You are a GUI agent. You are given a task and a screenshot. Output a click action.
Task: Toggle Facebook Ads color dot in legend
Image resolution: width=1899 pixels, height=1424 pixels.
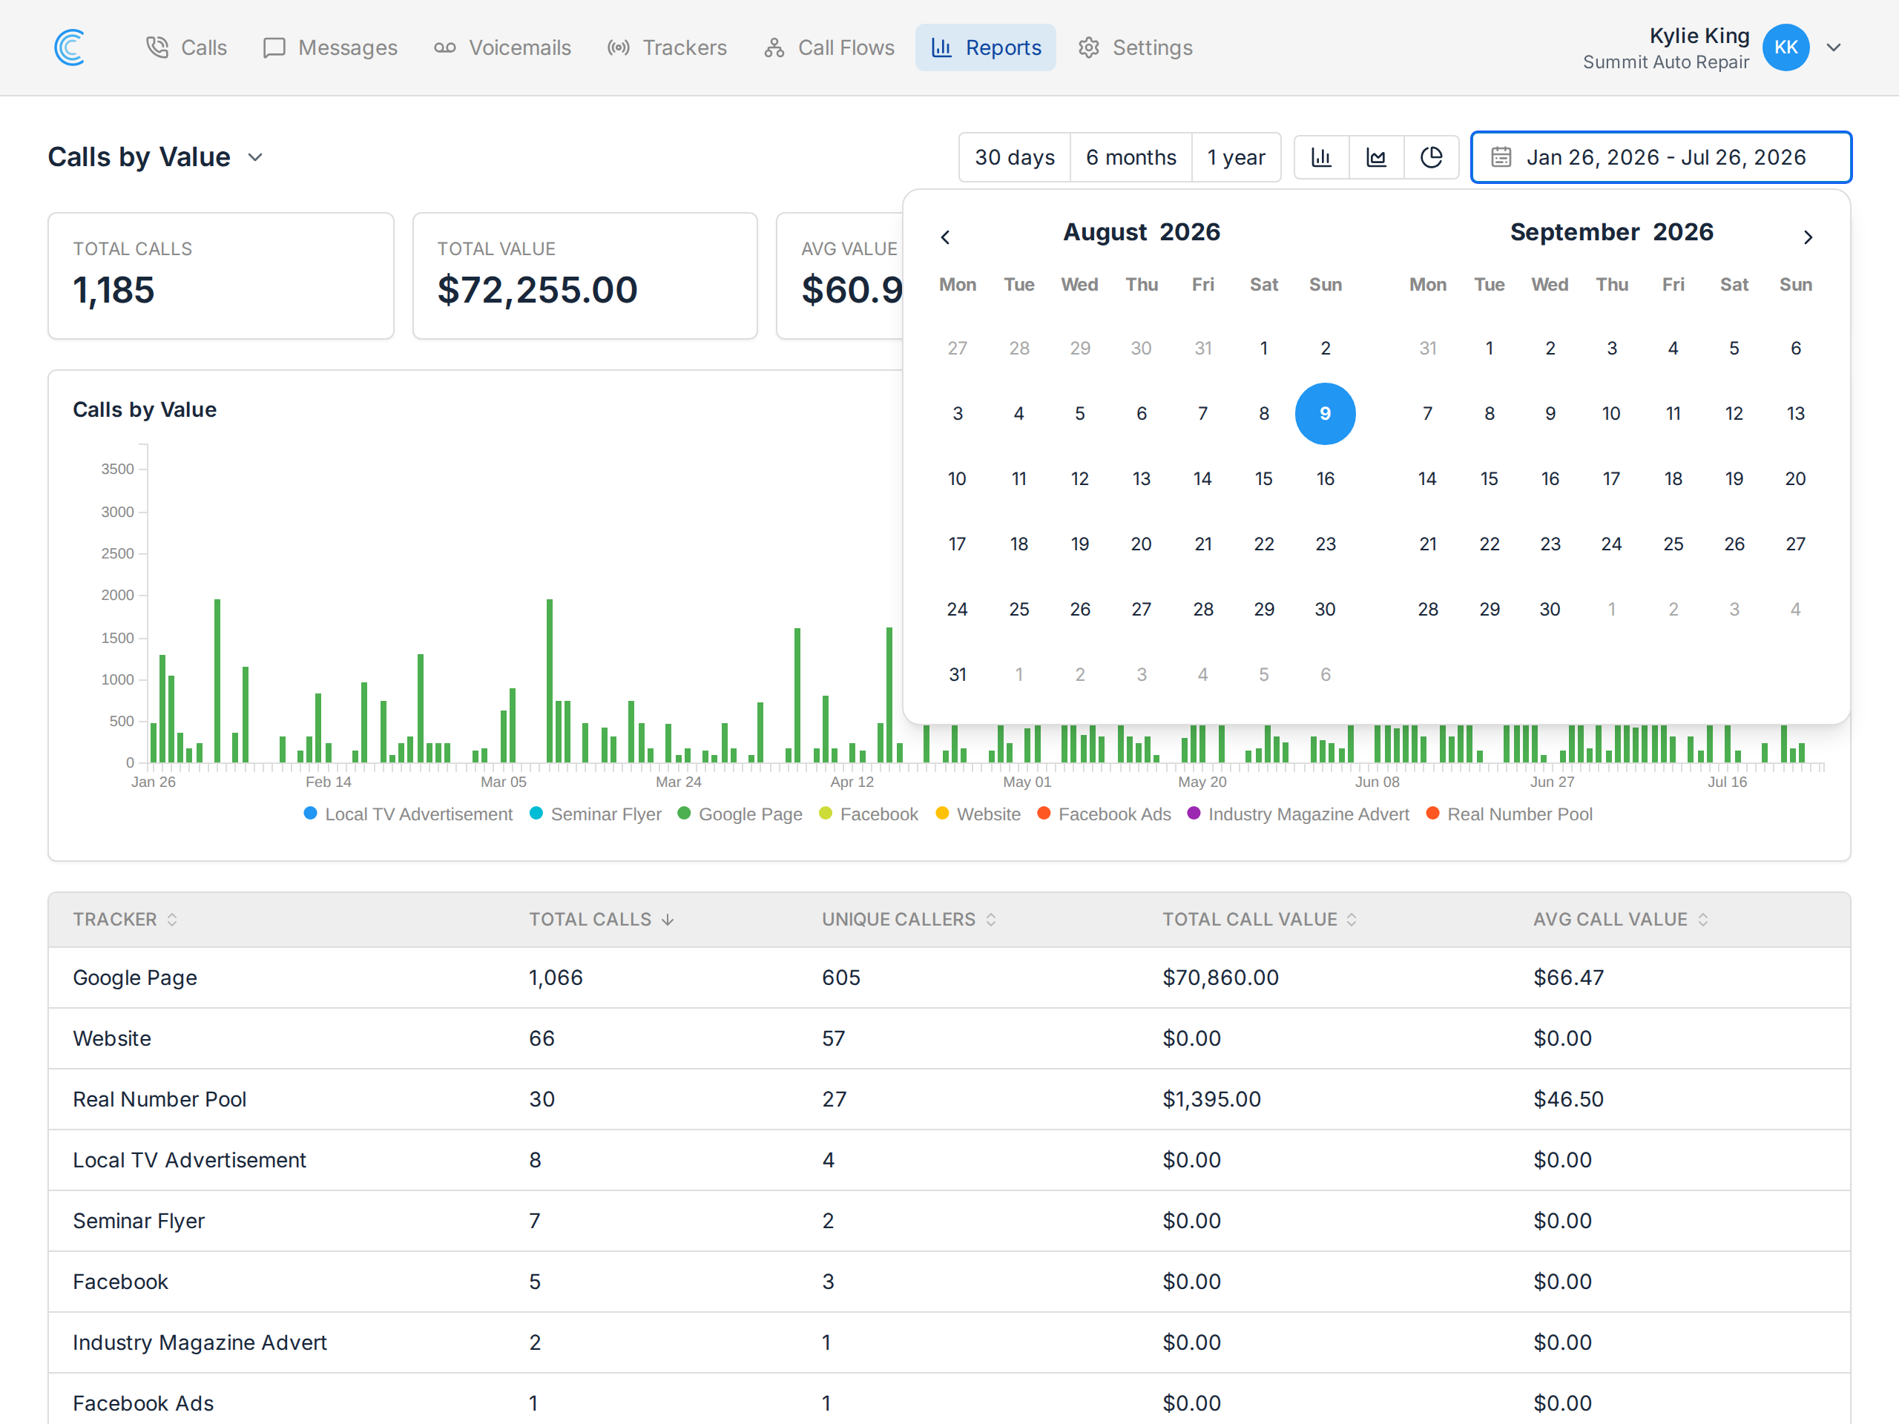[x=1044, y=813]
